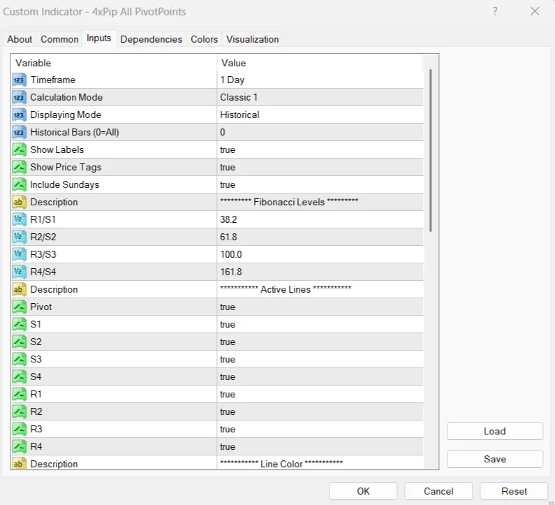Toggle the R4 line true value

[320, 446]
